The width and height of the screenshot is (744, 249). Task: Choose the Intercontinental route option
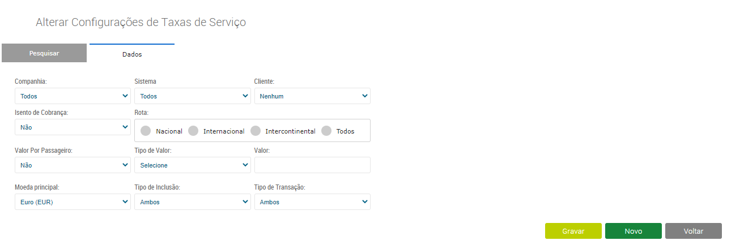[256, 131]
